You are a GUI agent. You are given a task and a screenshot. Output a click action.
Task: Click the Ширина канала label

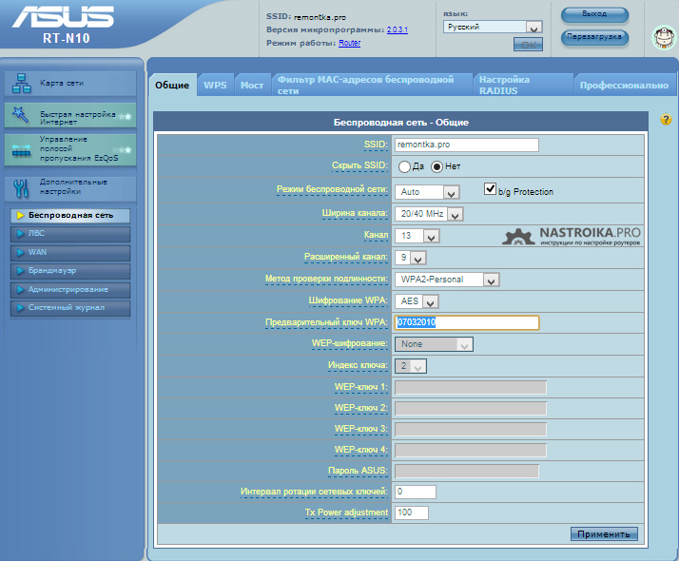point(355,213)
